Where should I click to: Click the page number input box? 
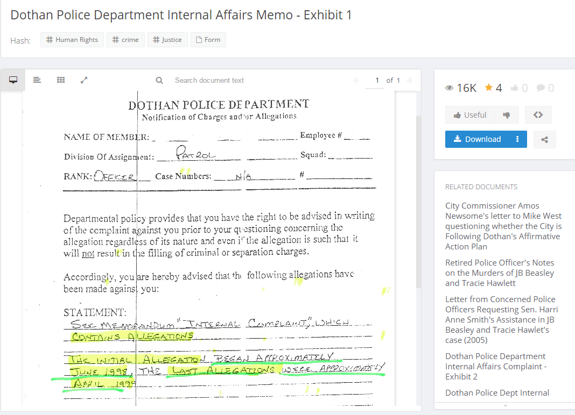(x=374, y=80)
